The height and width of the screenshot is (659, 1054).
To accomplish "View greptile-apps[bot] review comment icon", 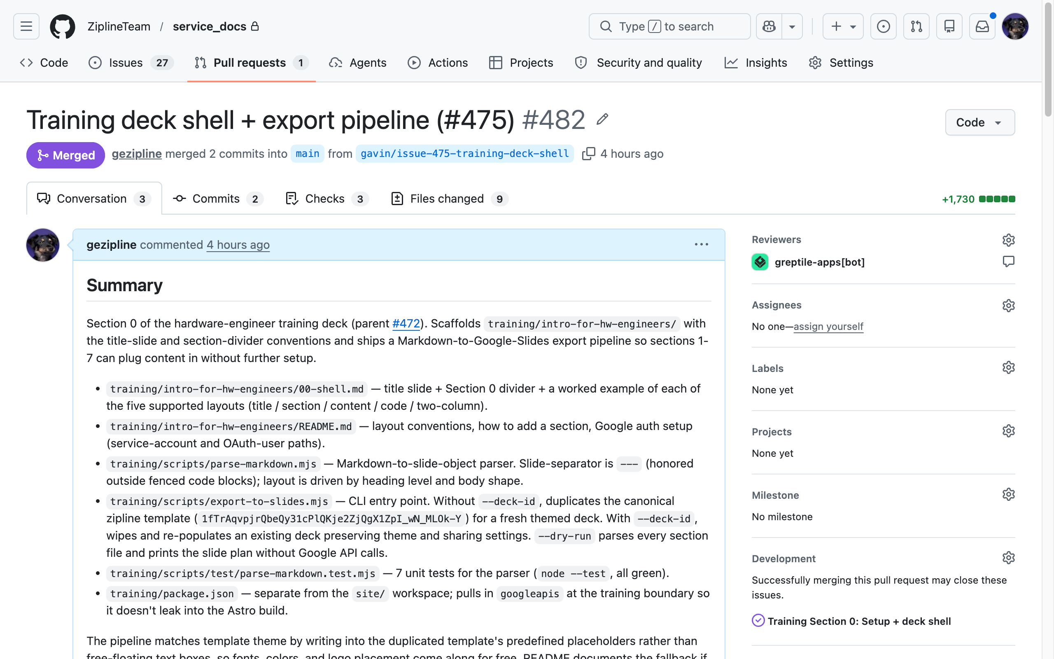I will 1008,262.
